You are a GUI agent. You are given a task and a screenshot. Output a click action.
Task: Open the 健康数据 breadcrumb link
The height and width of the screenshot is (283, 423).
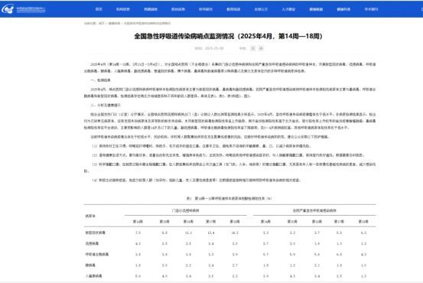(114, 24)
